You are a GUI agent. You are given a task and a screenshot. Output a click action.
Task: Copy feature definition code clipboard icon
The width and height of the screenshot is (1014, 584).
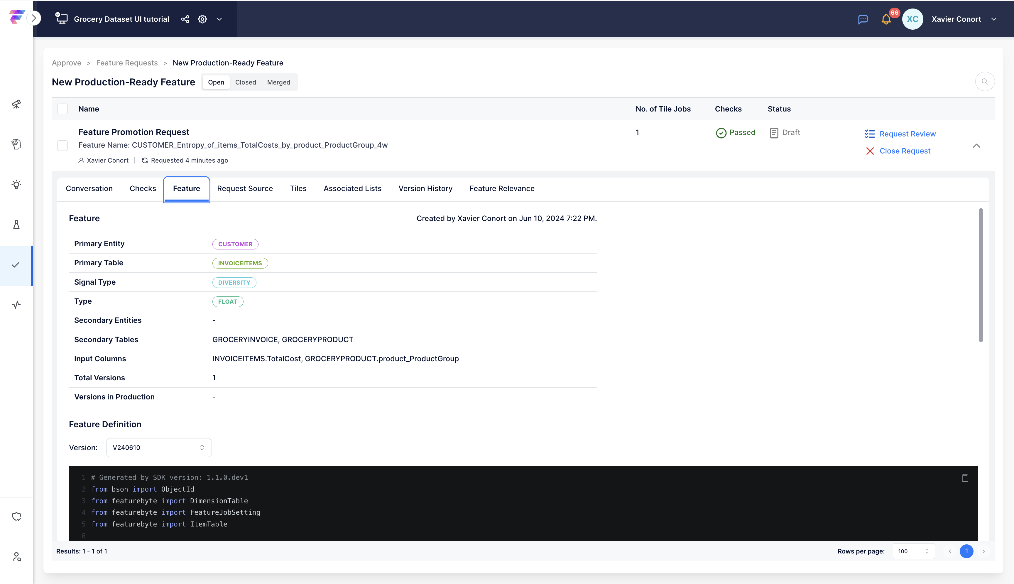coord(965,478)
